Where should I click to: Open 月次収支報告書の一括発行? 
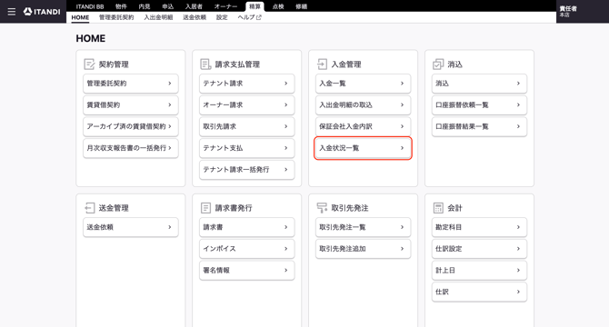pos(131,148)
